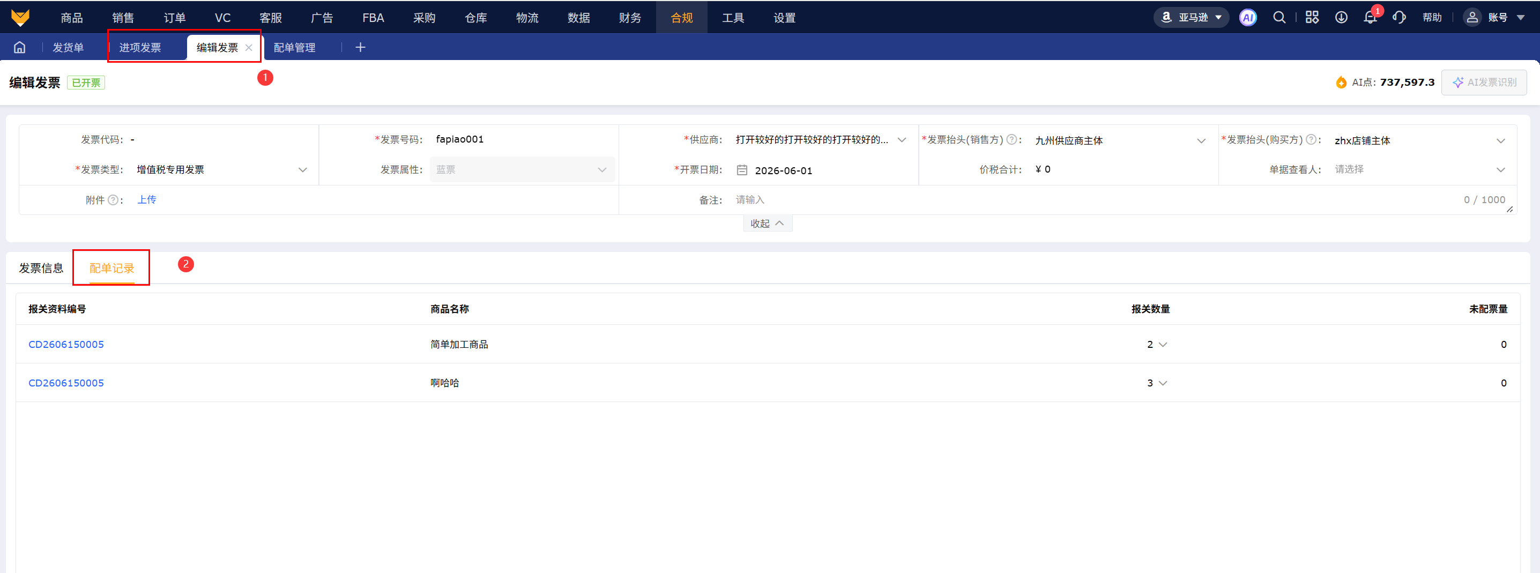The image size is (1540, 573).
Task: Click the 备注 remarks input field
Action: (x=1121, y=200)
